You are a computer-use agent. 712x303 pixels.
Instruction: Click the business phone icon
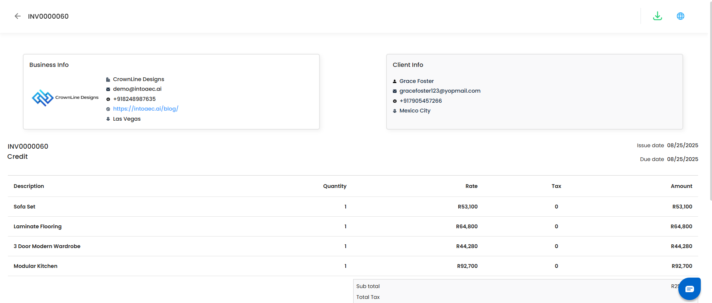[108, 99]
